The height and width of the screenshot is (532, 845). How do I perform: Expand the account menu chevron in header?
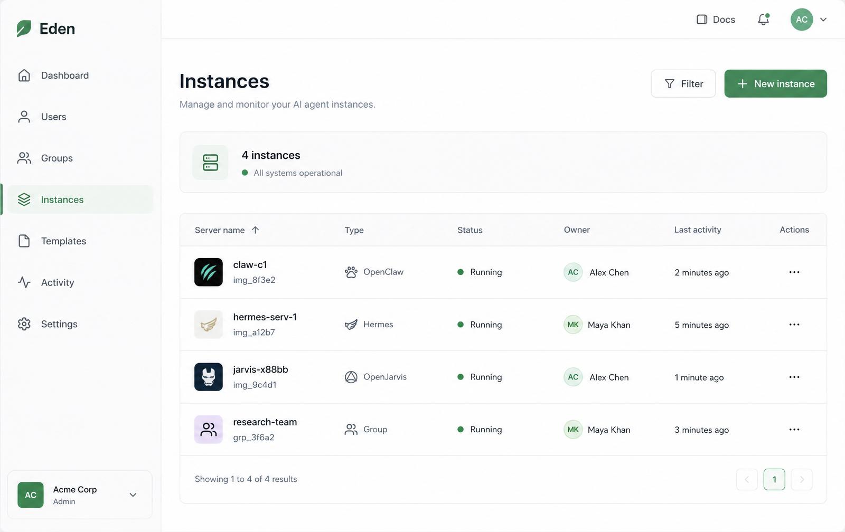(823, 20)
